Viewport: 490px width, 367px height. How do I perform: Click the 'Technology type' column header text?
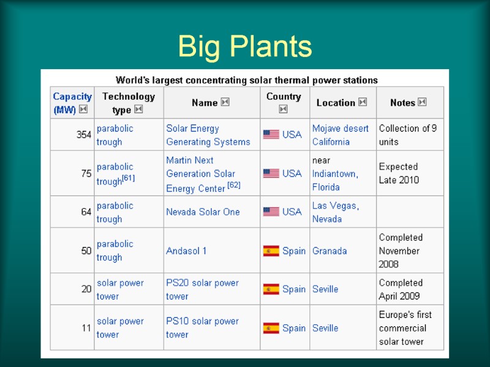tap(129, 103)
